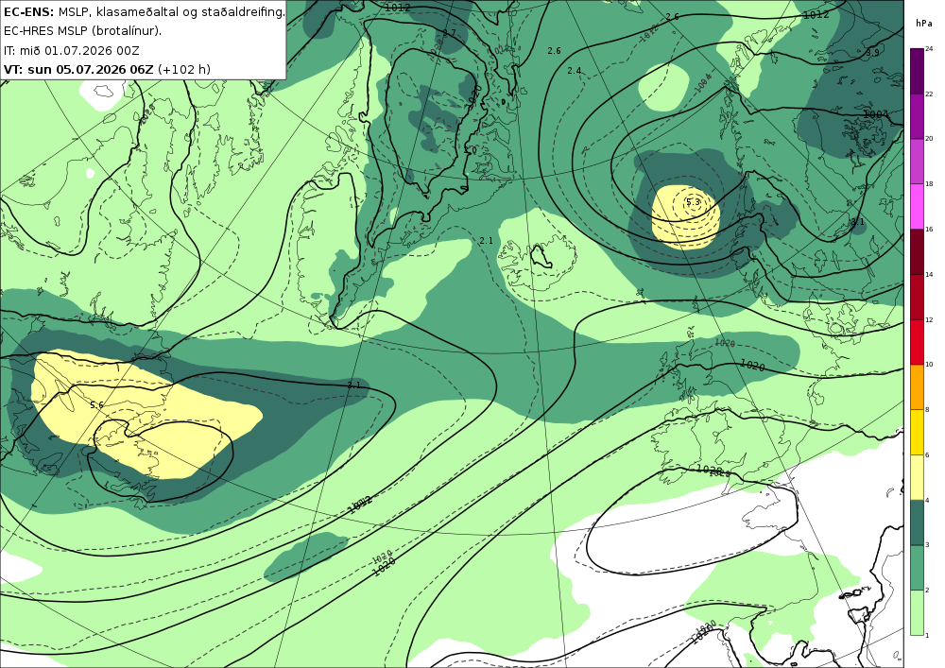Click the '1012' isobar label in the top-right corner
The width and height of the screenshot is (945, 668).
(x=816, y=14)
